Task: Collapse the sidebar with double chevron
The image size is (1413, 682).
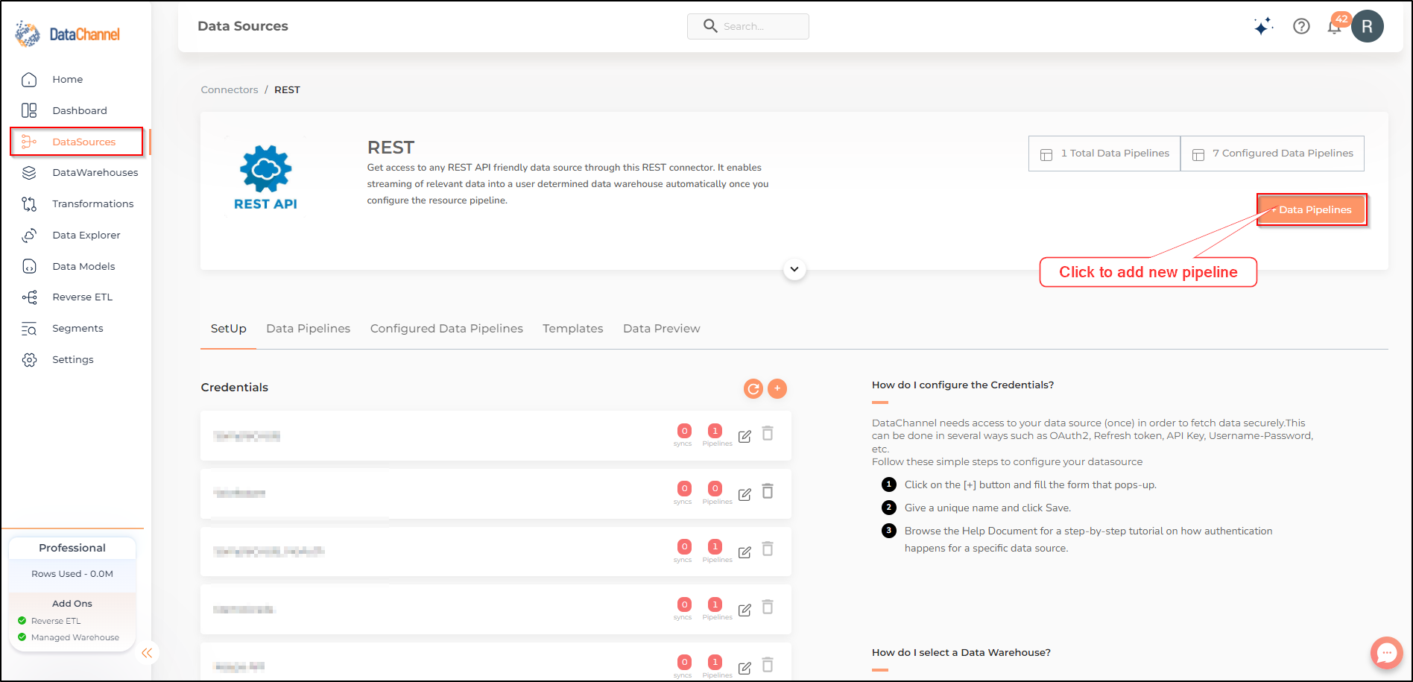Action: coord(147,653)
